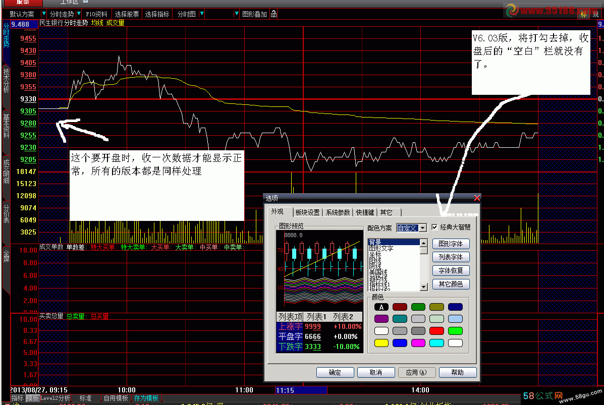Pick the yellow color swatch
604x405 pixels.
click(x=381, y=342)
